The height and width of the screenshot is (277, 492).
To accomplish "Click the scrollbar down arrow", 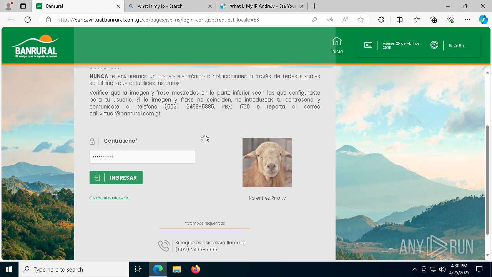I will (x=487, y=255).
